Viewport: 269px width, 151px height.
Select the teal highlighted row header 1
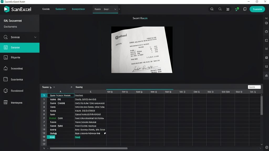tap(44, 95)
